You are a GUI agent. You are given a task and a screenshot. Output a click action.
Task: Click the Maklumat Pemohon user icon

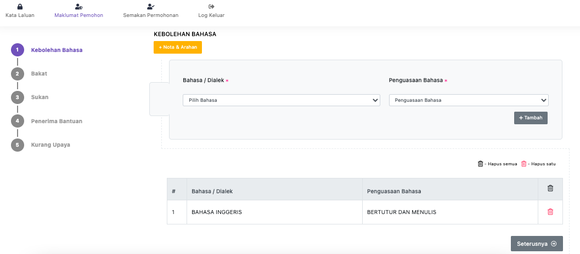coord(78,7)
